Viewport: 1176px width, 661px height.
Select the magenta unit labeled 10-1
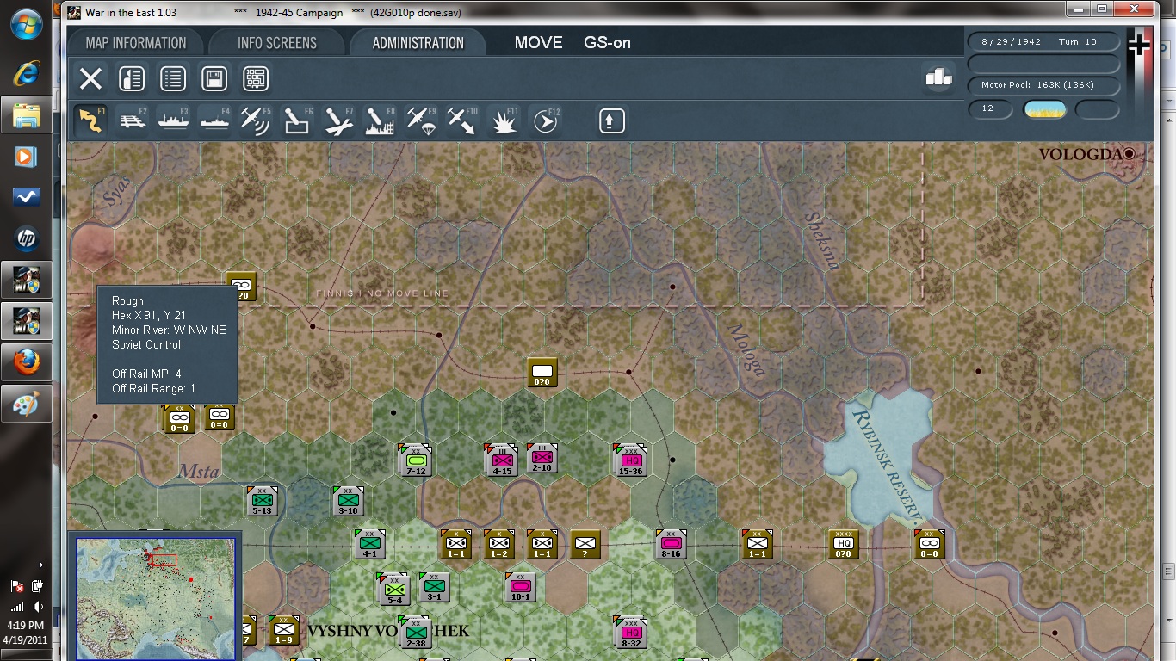[520, 587]
